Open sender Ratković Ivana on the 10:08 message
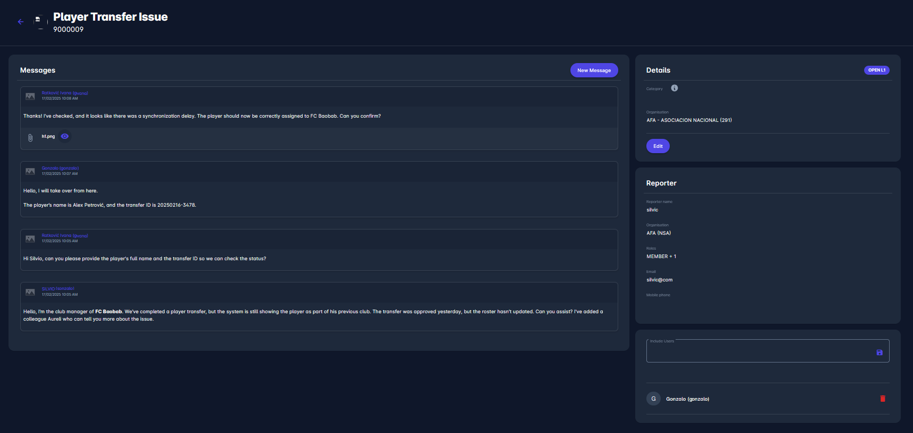913x433 pixels. pos(65,93)
